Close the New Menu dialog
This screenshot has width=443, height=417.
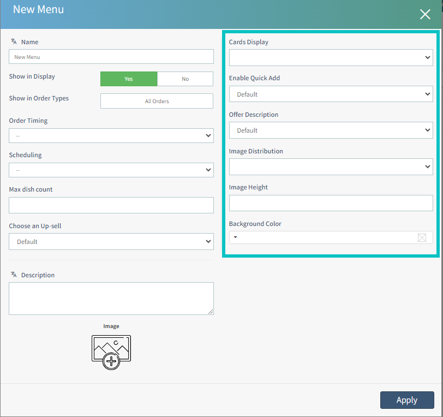coord(425,15)
